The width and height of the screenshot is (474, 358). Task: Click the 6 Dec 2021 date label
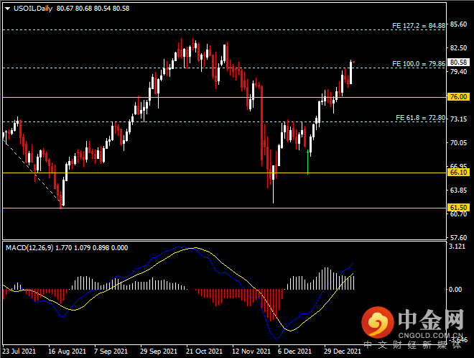tap(294, 352)
